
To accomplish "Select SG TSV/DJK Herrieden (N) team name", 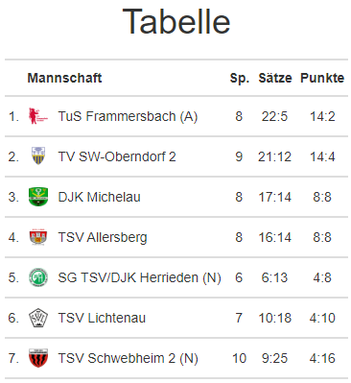I will [x=139, y=277].
